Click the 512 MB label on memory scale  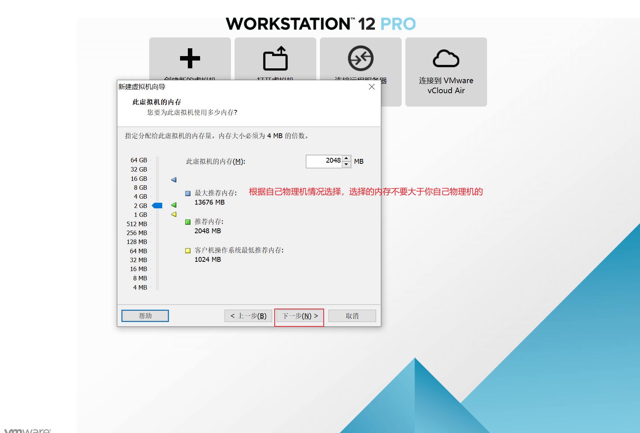137,224
